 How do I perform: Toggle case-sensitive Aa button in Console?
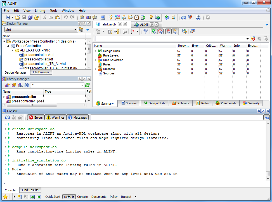[x=266, y=118]
